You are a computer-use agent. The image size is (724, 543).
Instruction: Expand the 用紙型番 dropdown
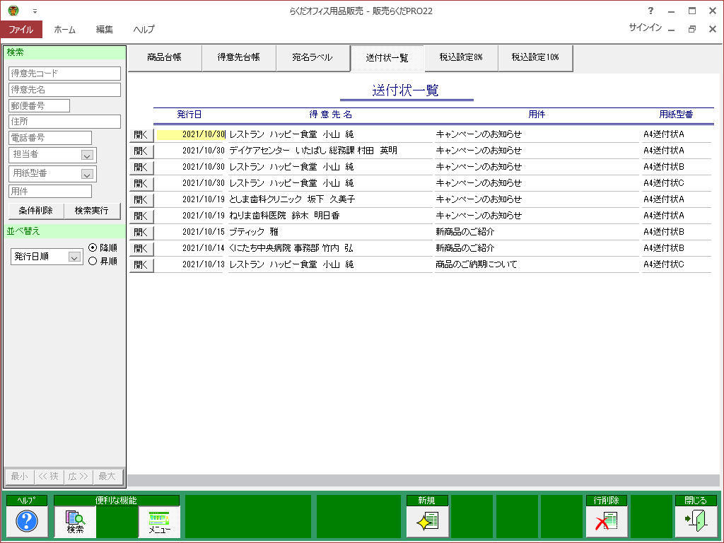(87, 174)
